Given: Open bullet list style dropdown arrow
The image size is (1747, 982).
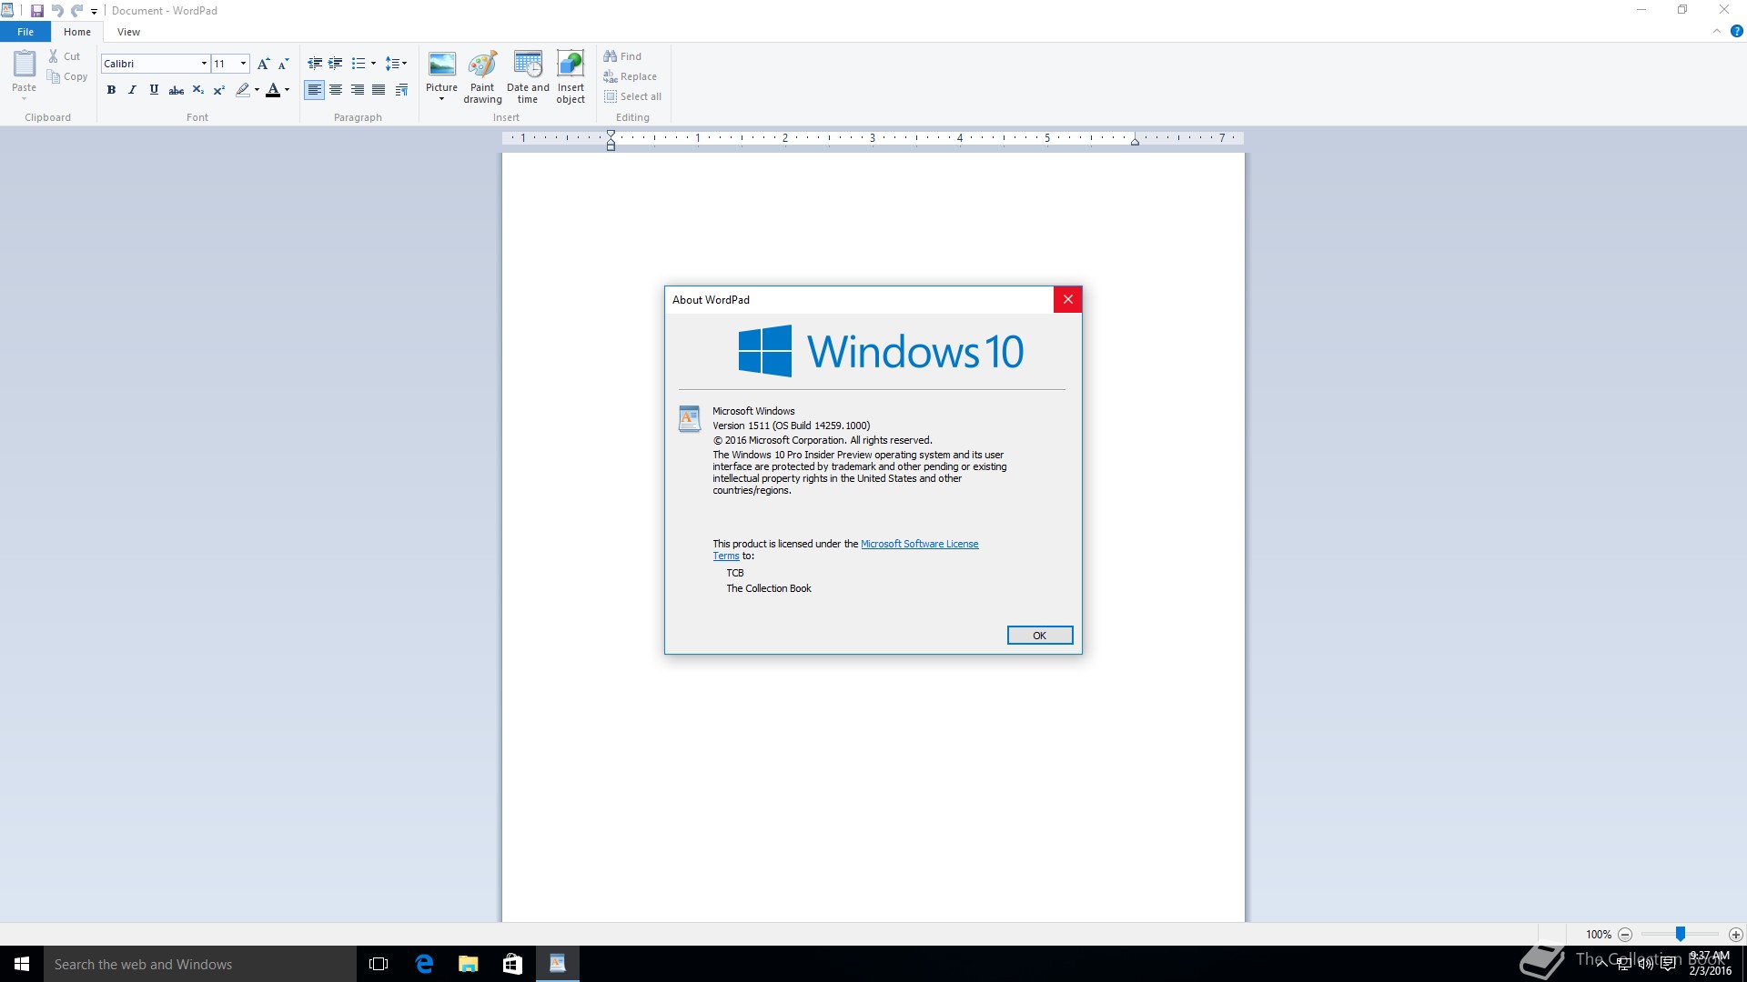Looking at the screenshot, I should [x=373, y=64].
